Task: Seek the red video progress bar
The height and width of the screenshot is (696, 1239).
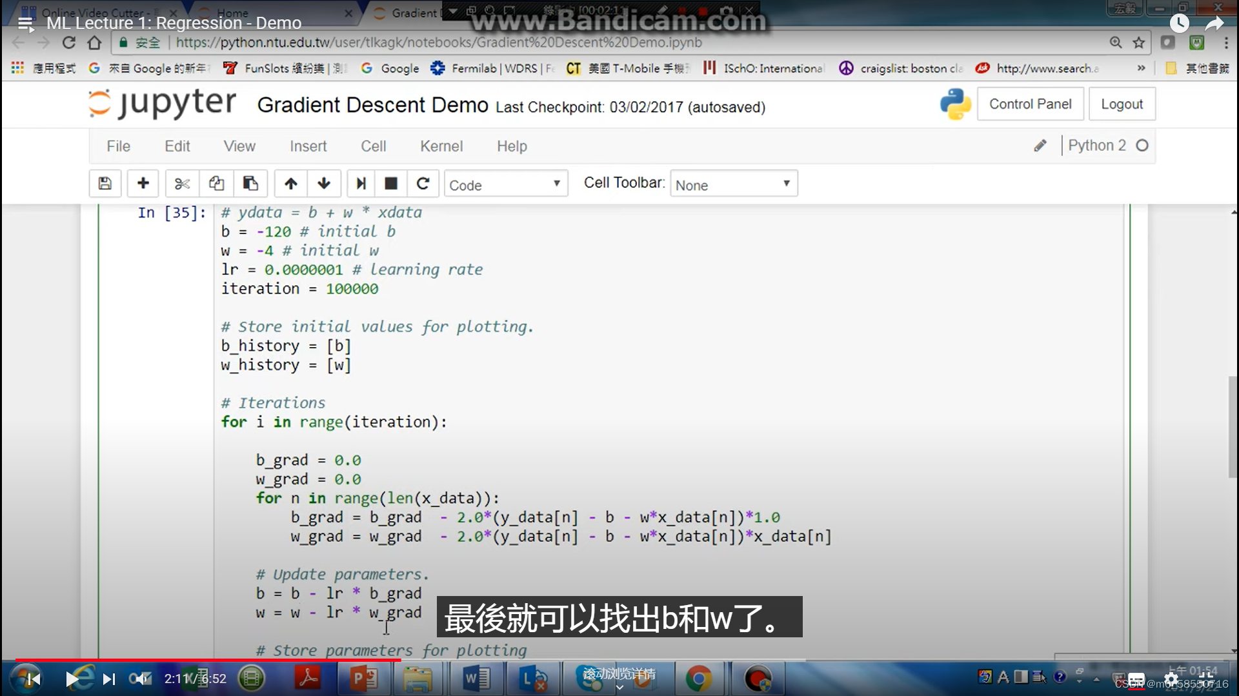Action: (208, 660)
